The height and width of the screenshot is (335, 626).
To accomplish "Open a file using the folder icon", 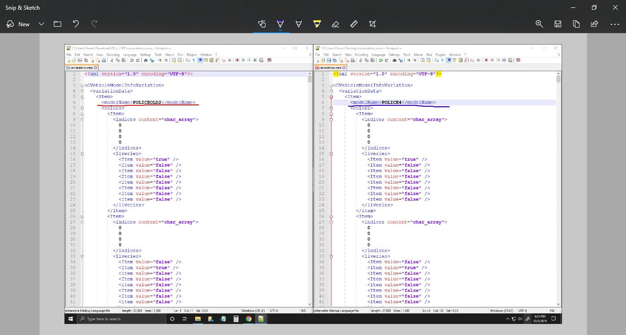I will click(58, 24).
